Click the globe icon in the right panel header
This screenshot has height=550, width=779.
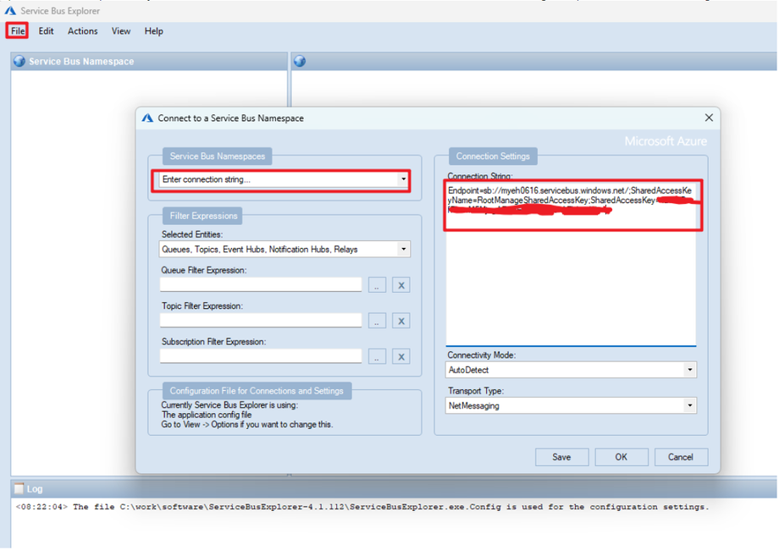(300, 61)
